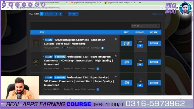194x109 pixels.
Task: Open last reply user icon on 300 Chosen Comments listing
Action: pyautogui.click(x=98, y=89)
